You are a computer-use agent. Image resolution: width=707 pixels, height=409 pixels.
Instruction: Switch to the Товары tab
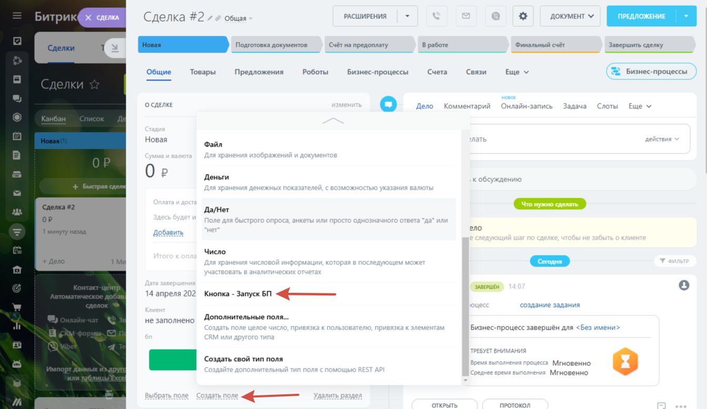203,72
